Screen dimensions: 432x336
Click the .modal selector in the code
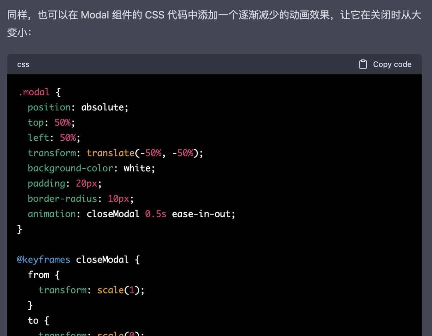click(x=33, y=92)
